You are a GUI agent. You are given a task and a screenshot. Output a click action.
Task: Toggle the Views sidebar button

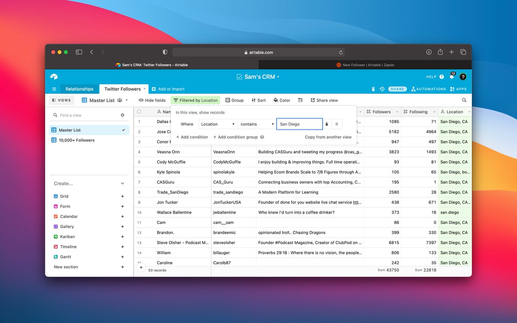point(62,100)
